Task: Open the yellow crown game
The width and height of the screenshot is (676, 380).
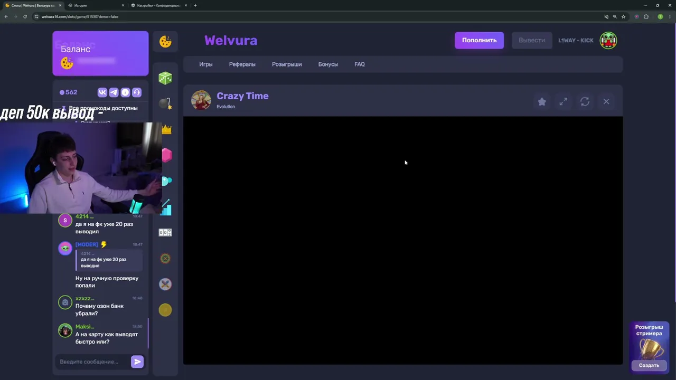Action: (x=166, y=129)
